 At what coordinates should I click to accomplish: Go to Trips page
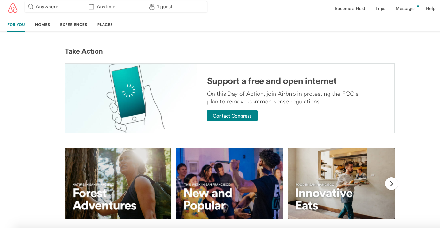[x=380, y=8]
